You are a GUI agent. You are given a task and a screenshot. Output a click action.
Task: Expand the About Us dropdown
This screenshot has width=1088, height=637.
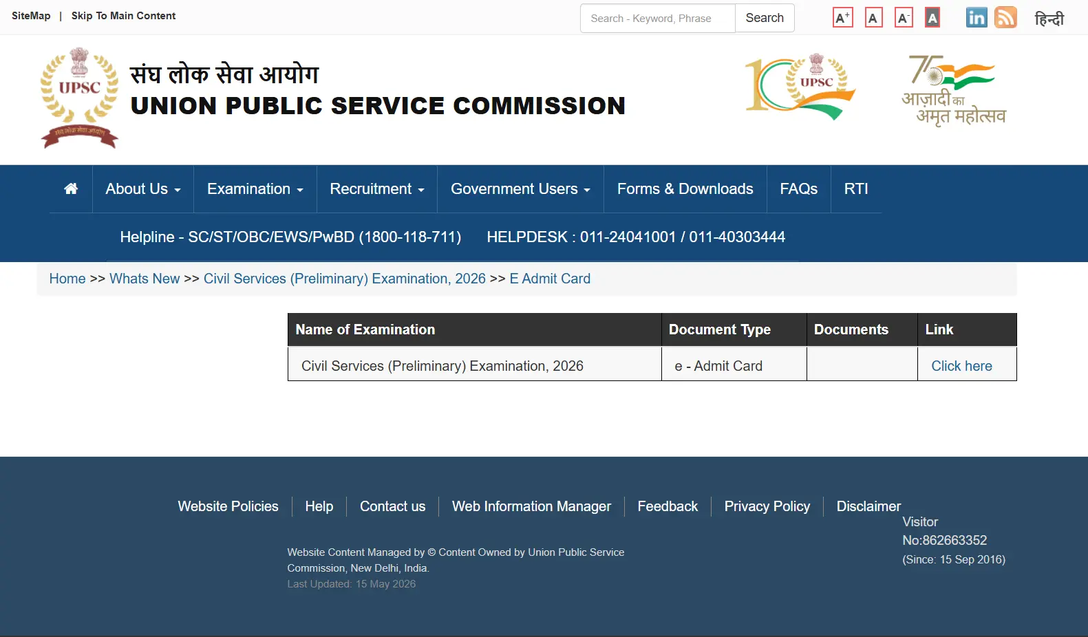[143, 188]
